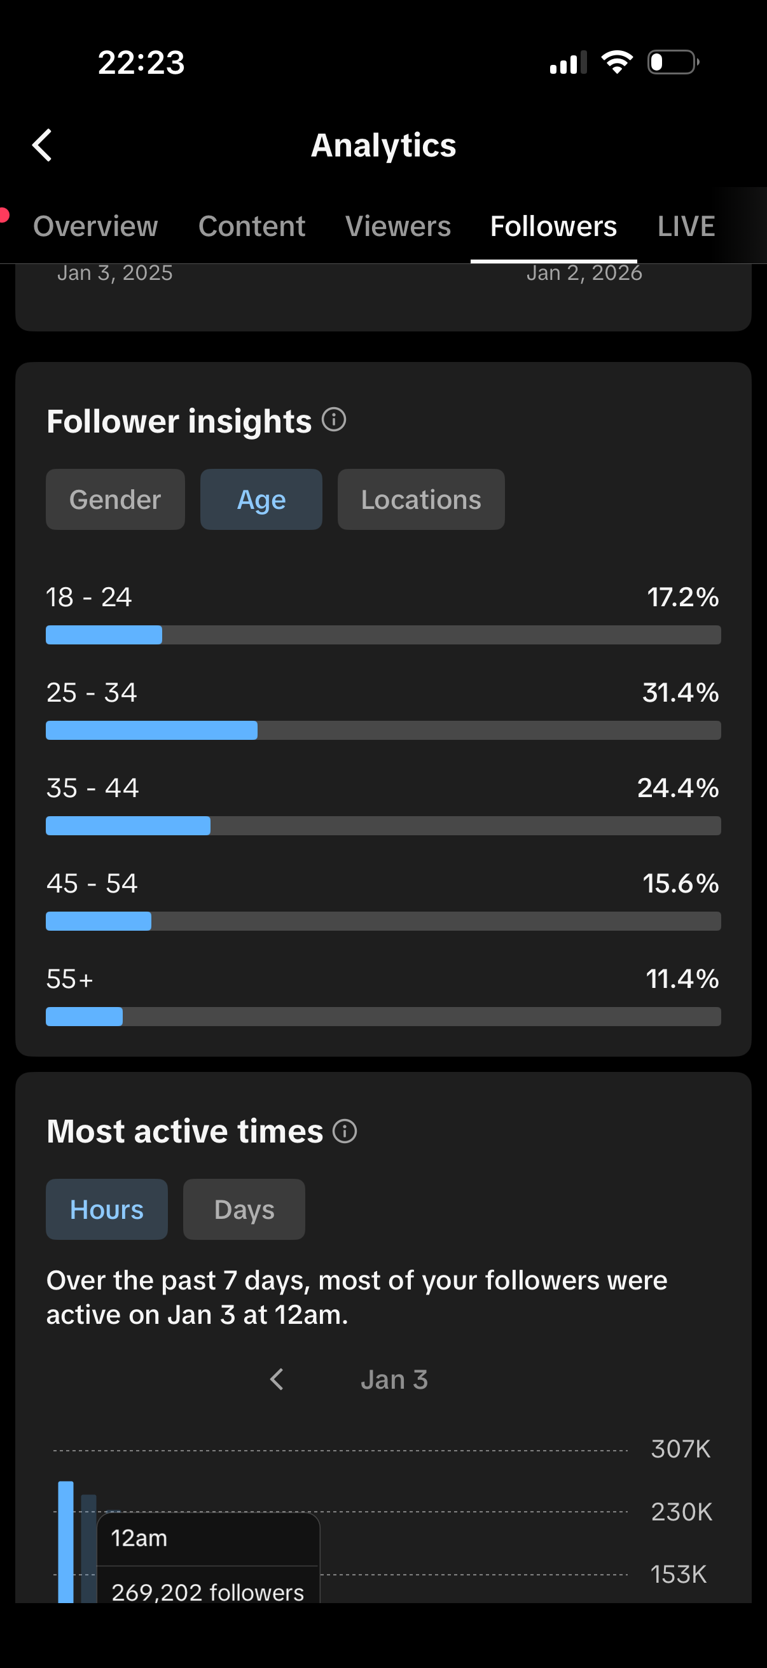This screenshot has height=1668, width=767.
Task: Tap the 12am bar in activity chart
Action: point(66,1541)
